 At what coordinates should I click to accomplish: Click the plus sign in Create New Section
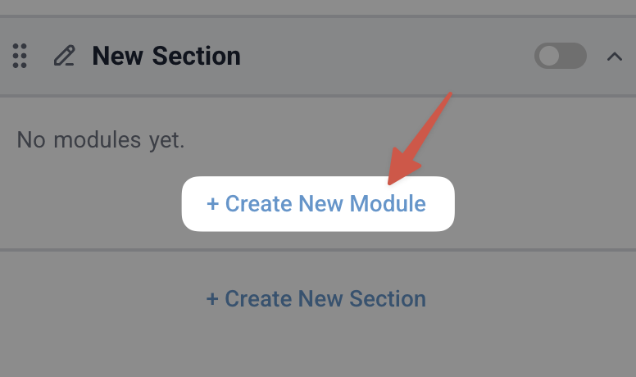(x=211, y=298)
